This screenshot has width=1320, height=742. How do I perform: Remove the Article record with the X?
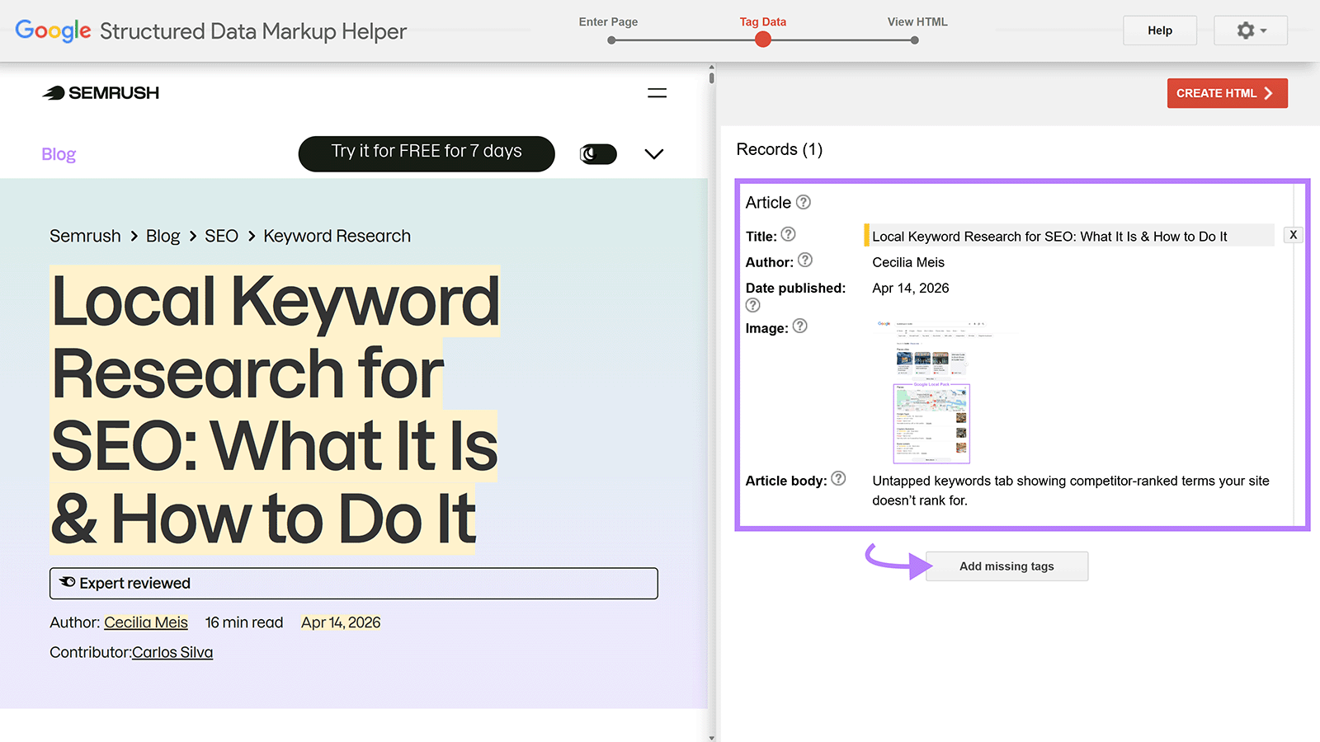[1293, 234]
